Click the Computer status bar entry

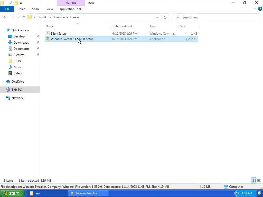pyautogui.click(x=233, y=187)
